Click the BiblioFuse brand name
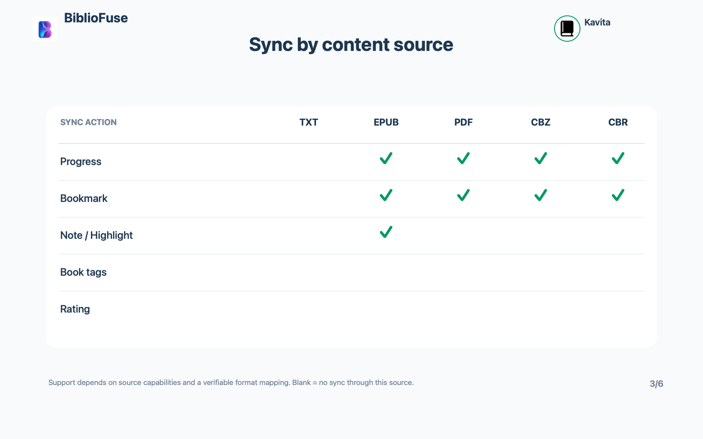 [96, 18]
